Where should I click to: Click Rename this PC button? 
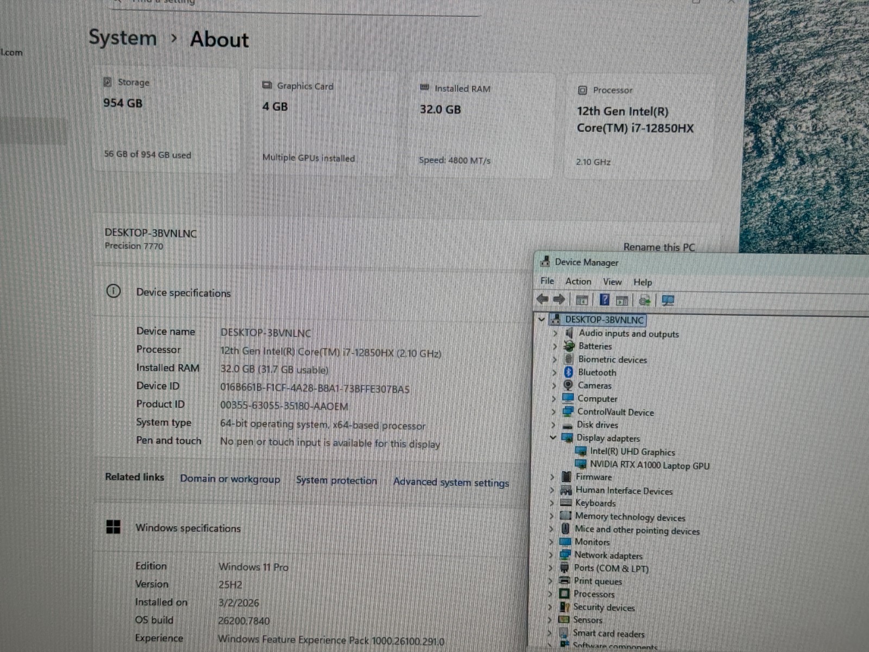(659, 247)
